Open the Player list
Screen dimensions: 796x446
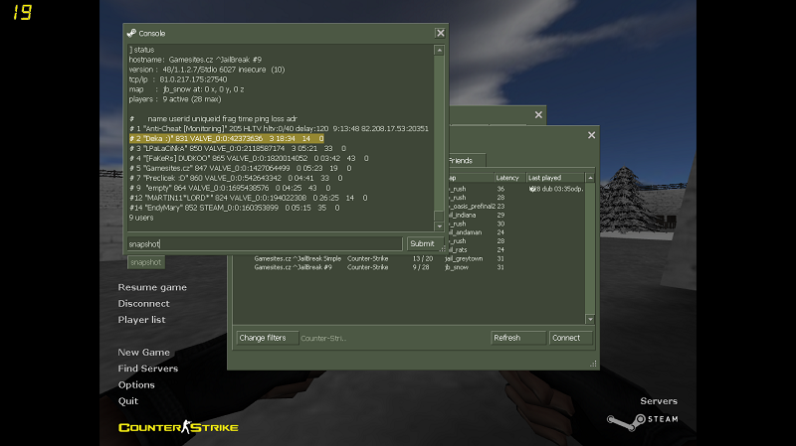click(141, 320)
